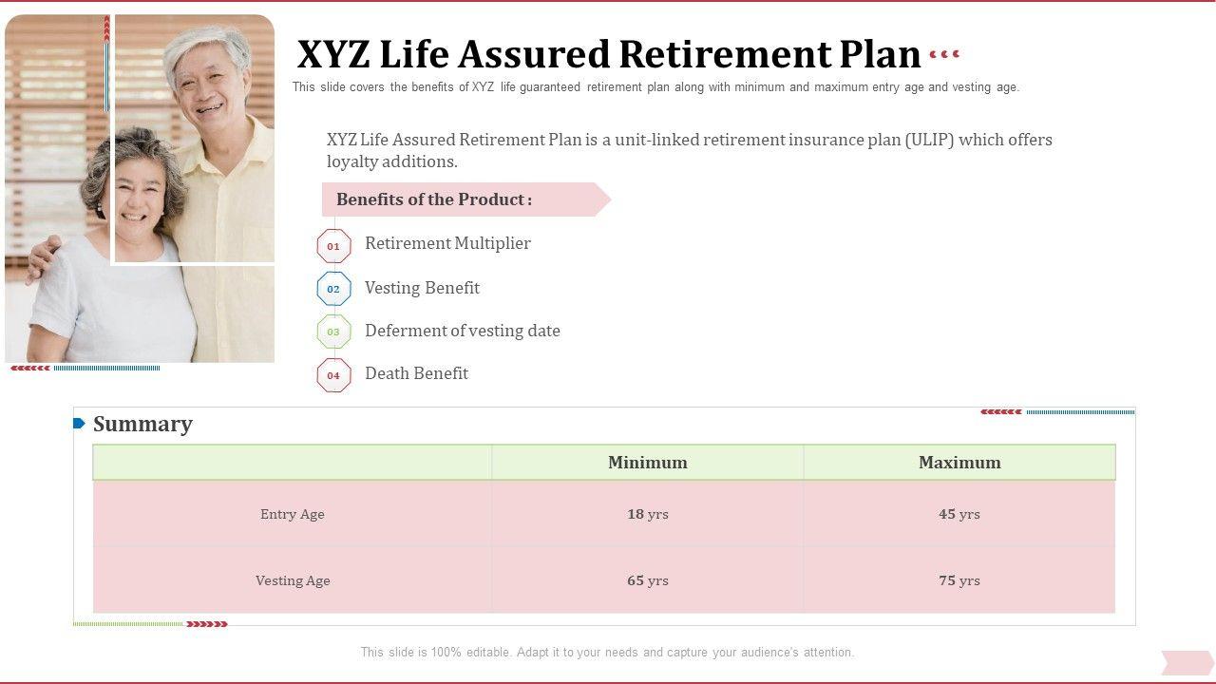Click the 65 yrs minimum vesting cell
Screen dimensions: 1216x684
click(x=647, y=580)
